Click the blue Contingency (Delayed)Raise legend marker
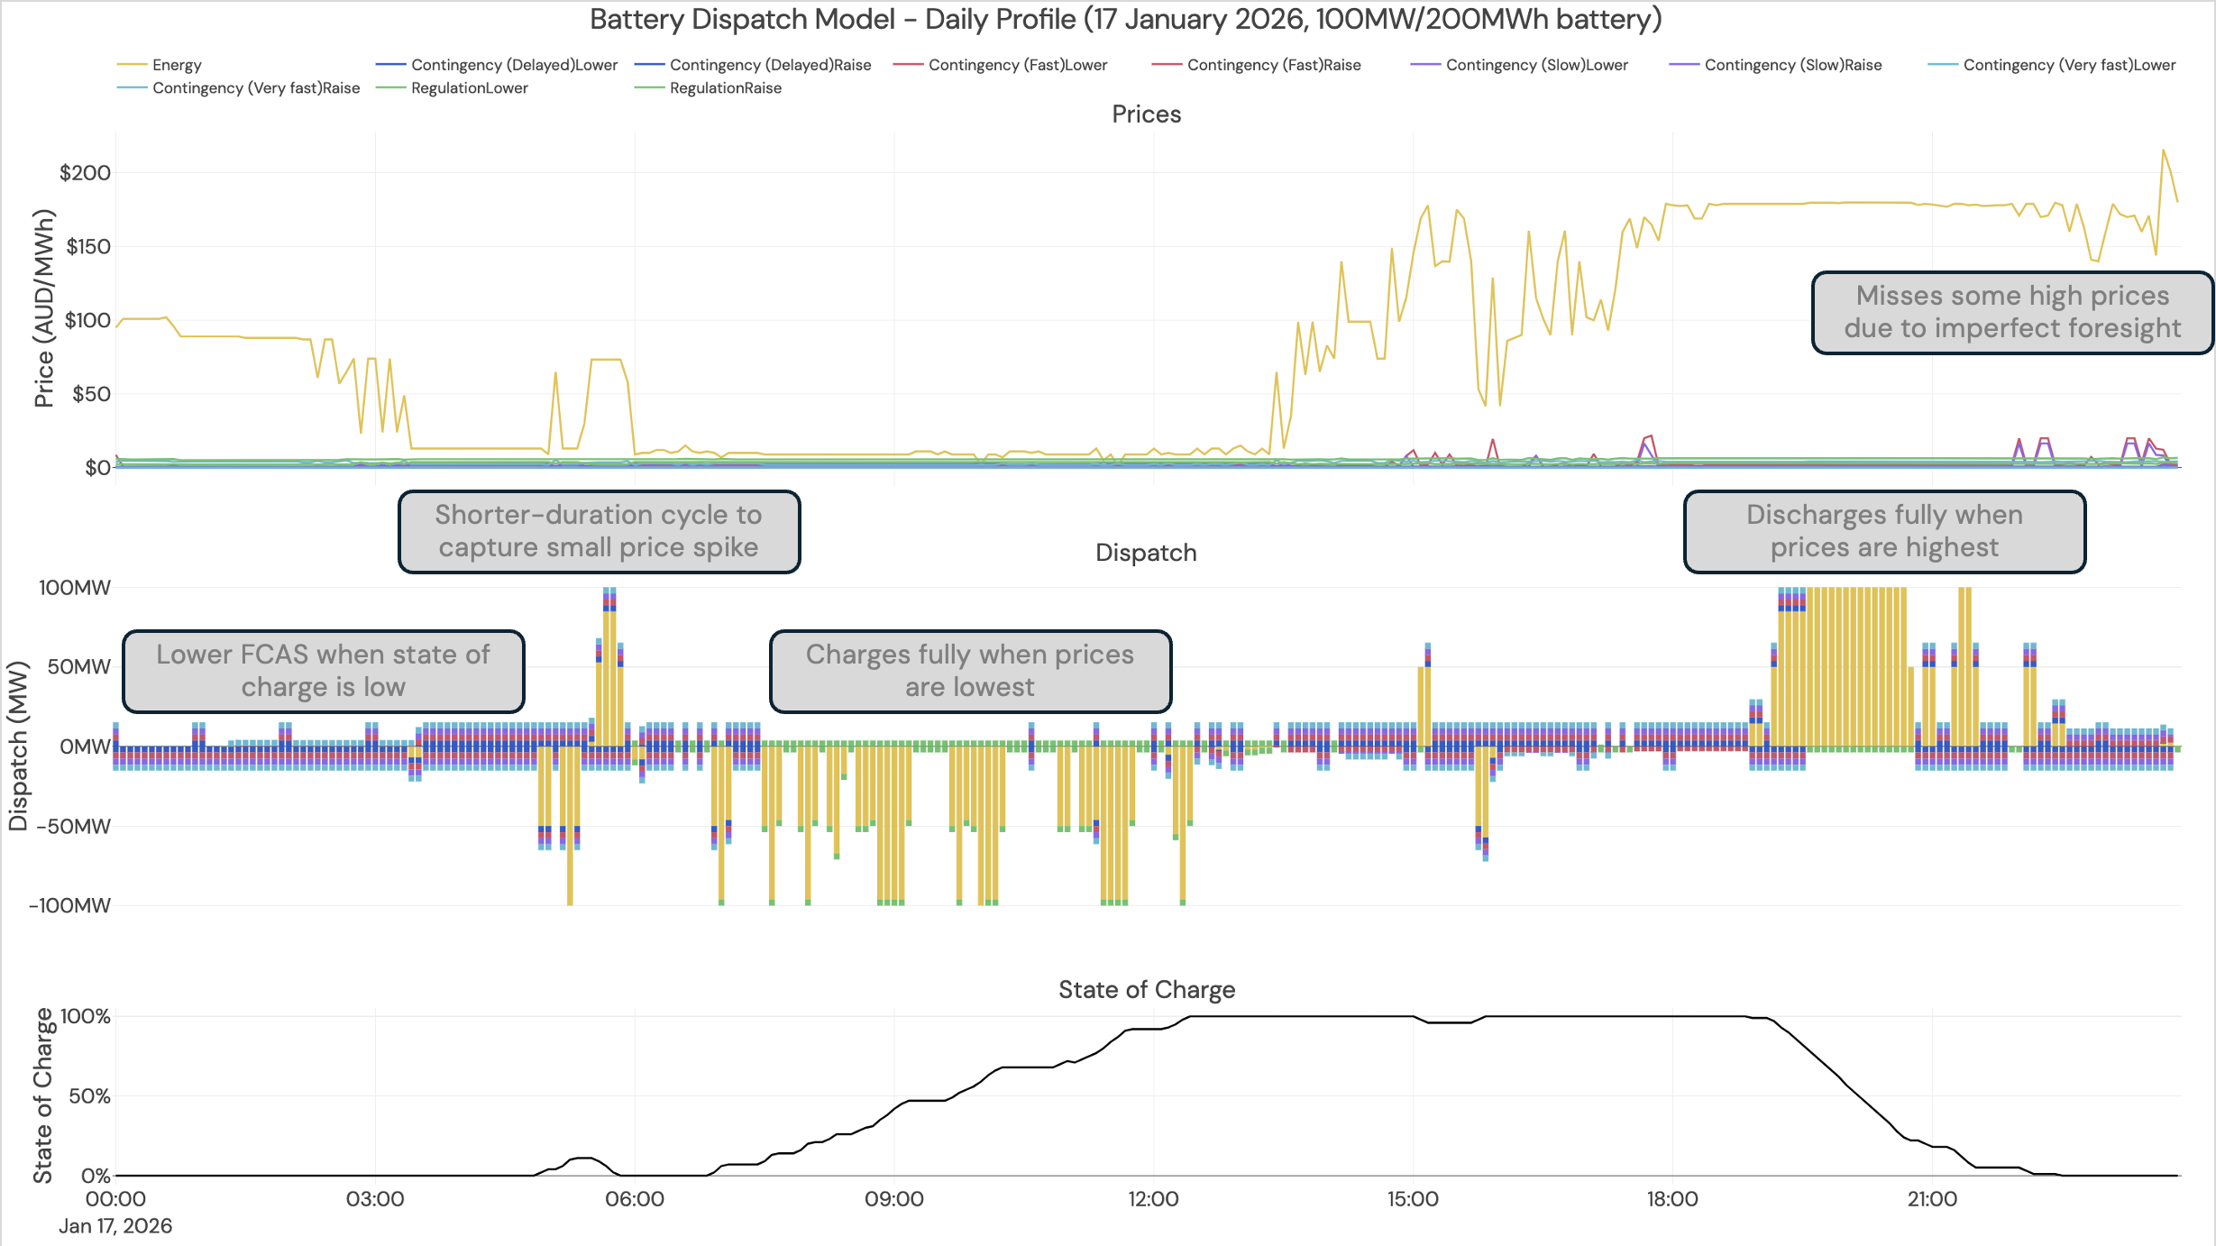 pos(649,64)
